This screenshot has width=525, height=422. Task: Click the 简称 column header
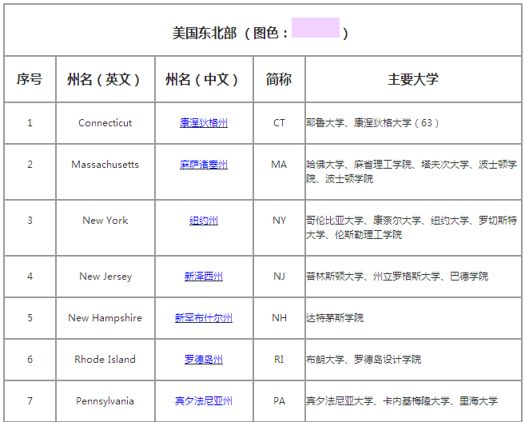pyautogui.click(x=279, y=79)
